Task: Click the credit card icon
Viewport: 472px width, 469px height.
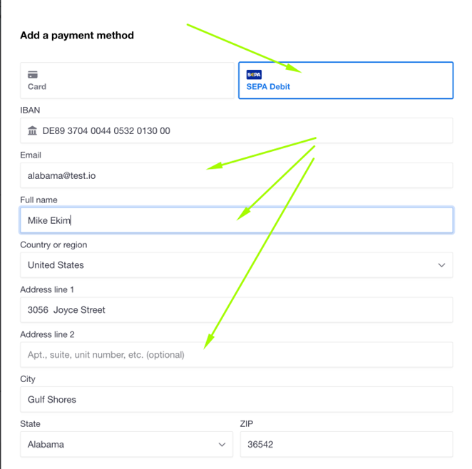Action: pyautogui.click(x=33, y=74)
